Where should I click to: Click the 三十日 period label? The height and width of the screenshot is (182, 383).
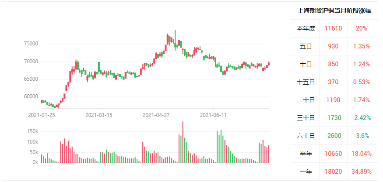[306, 118]
